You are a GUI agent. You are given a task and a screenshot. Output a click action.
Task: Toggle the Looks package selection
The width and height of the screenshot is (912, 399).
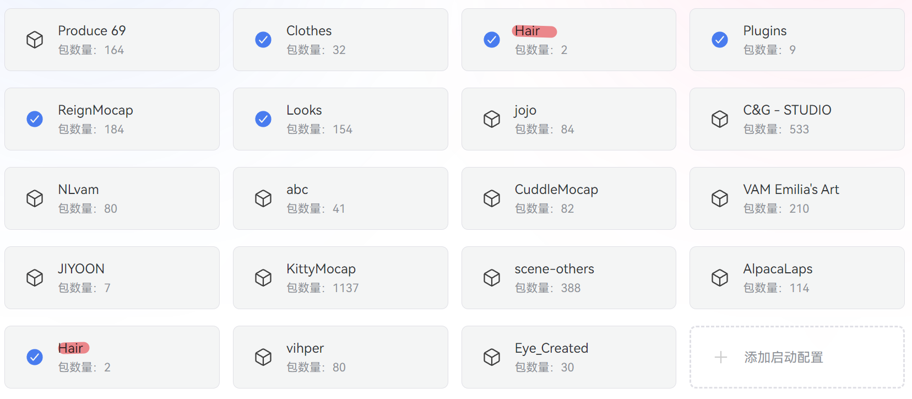pyautogui.click(x=263, y=118)
